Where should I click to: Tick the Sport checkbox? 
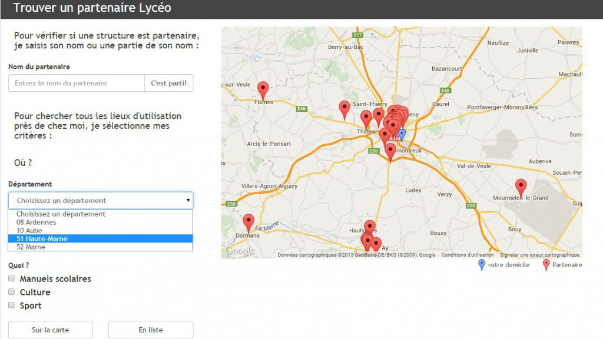coord(12,305)
